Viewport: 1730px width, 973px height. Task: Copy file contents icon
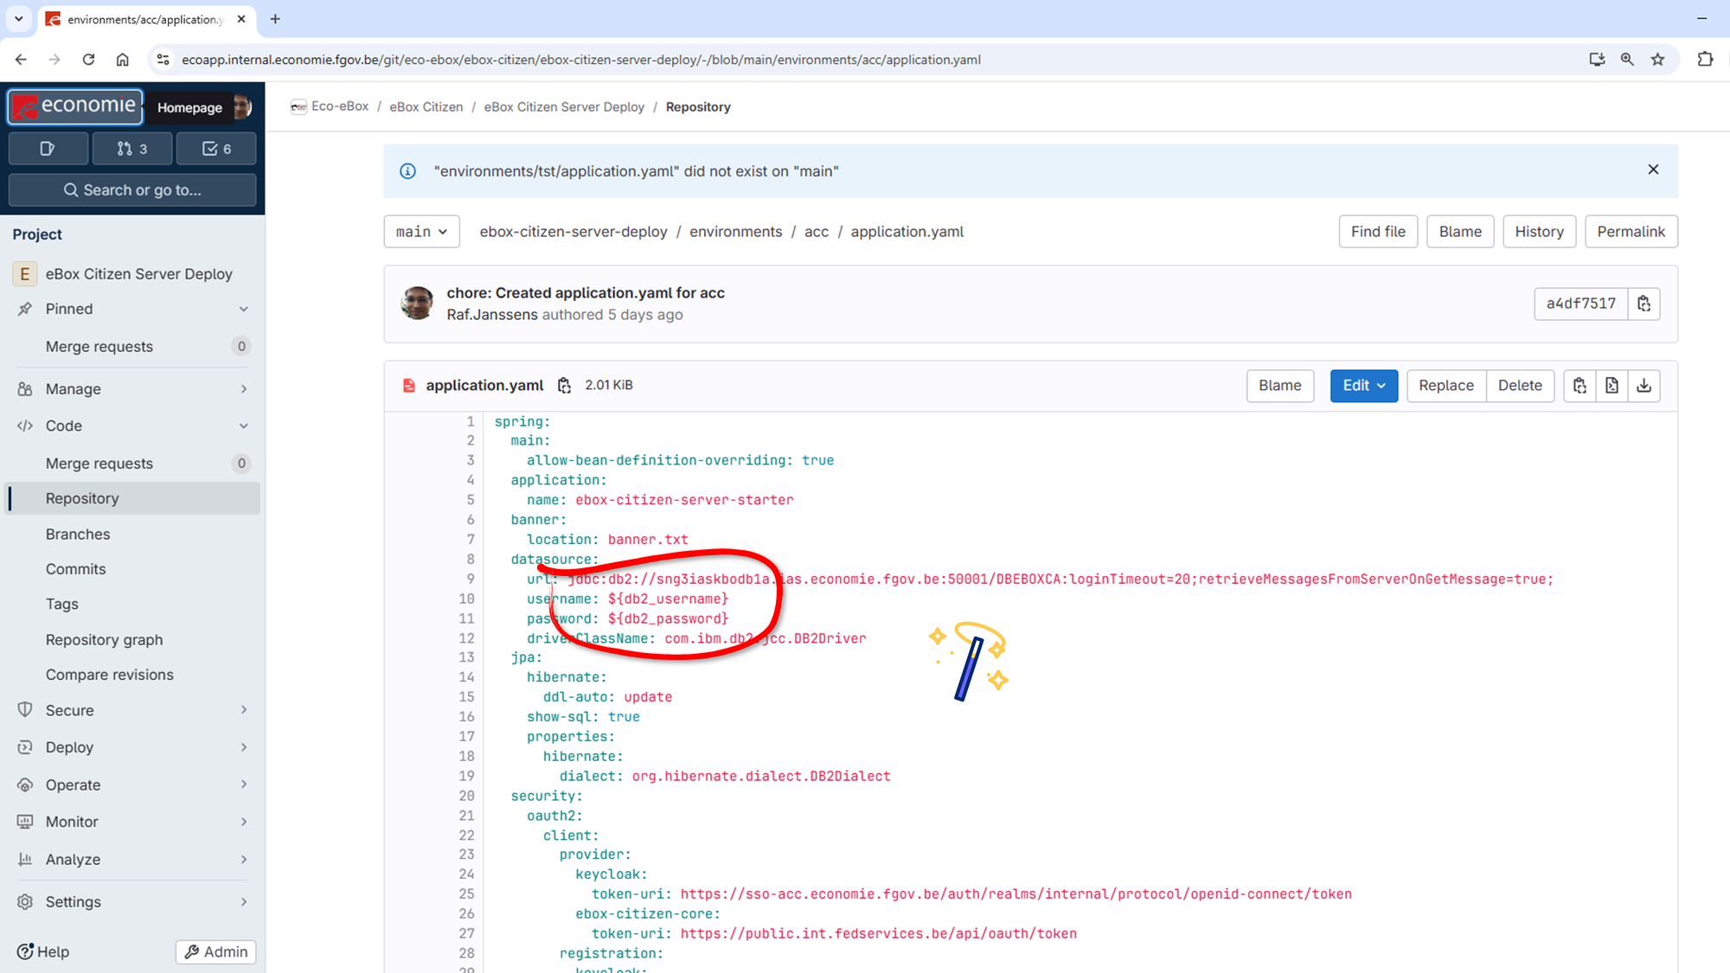(x=1579, y=386)
